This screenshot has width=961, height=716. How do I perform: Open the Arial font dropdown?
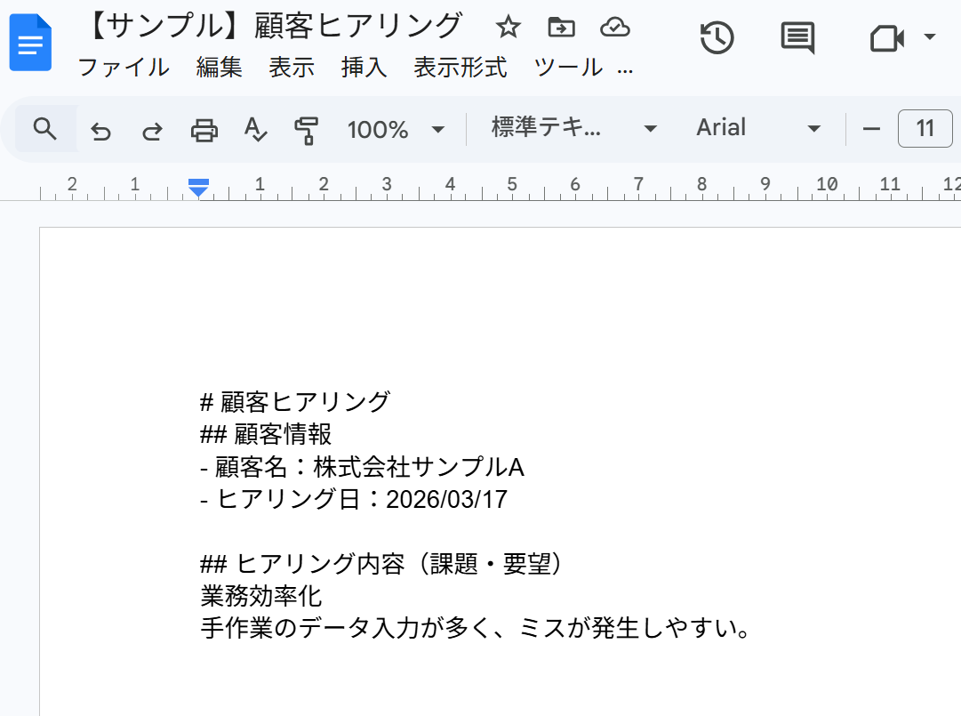[x=758, y=128]
